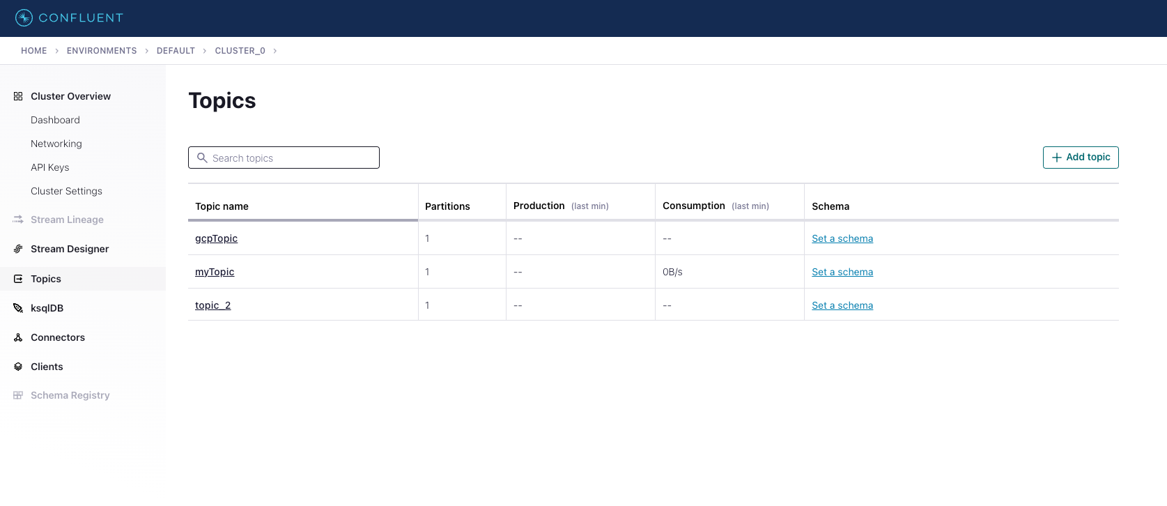
Task: Click the Cluster Overview grid icon
Action: point(18,96)
